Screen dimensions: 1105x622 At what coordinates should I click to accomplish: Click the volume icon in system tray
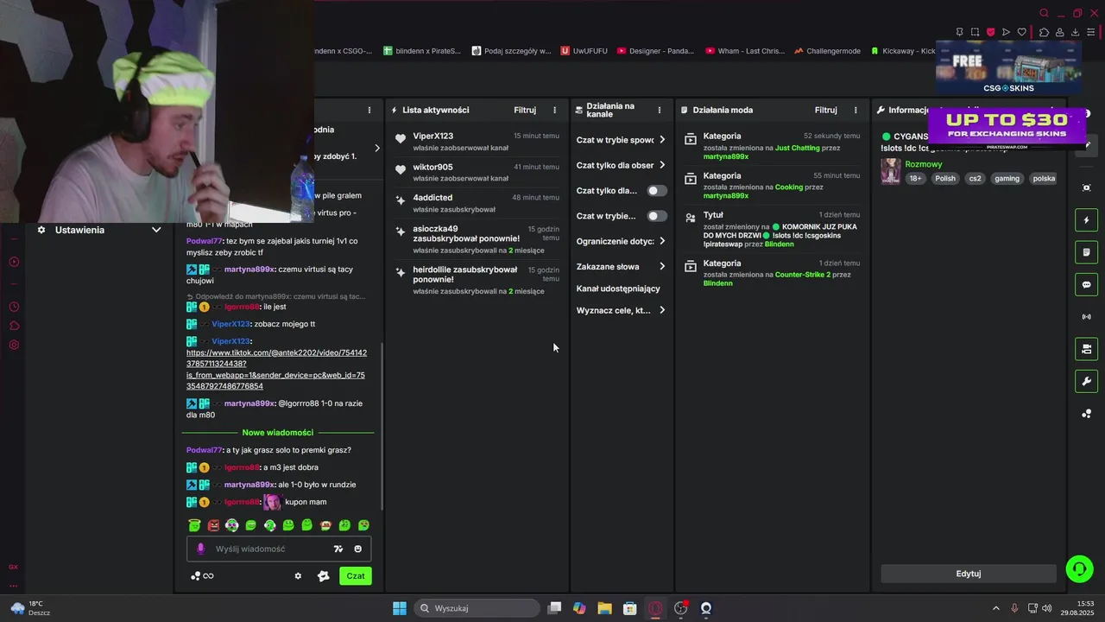(x=1046, y=608)
